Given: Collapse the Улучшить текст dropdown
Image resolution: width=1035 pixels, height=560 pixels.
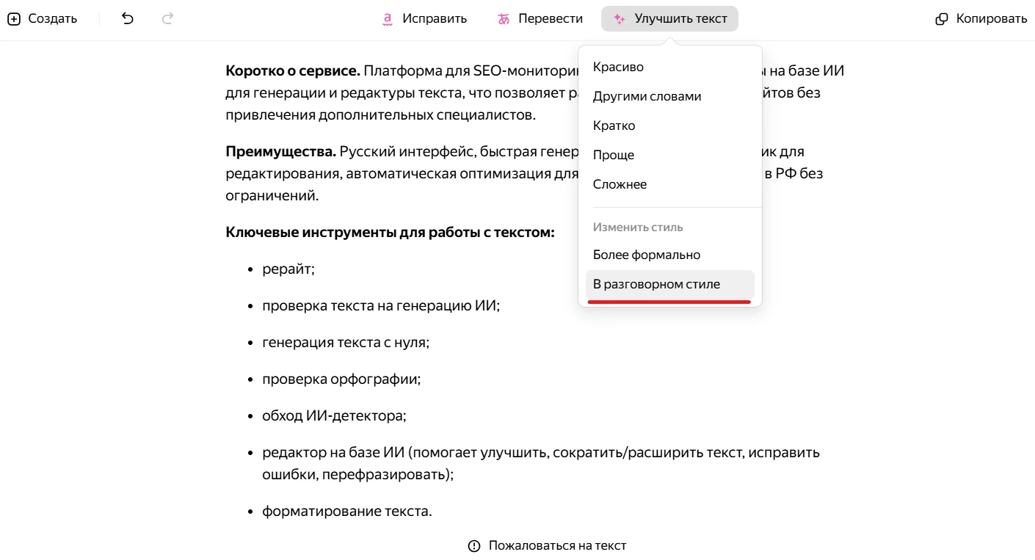Looking at the screenshot, I should click(669, 19).
